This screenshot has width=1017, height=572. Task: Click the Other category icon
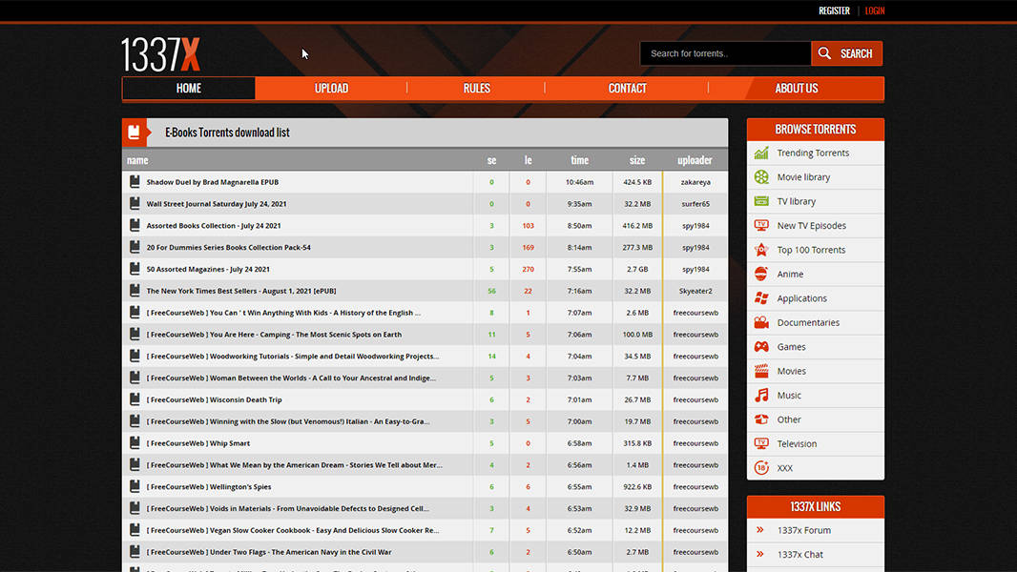(x=761, y=419)
